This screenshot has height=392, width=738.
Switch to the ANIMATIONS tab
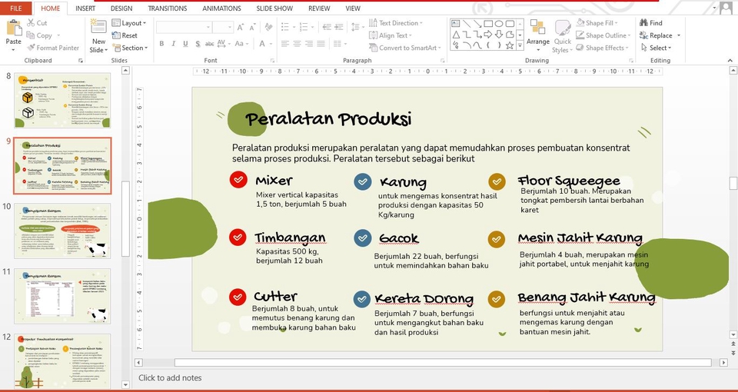pos(221,8)
